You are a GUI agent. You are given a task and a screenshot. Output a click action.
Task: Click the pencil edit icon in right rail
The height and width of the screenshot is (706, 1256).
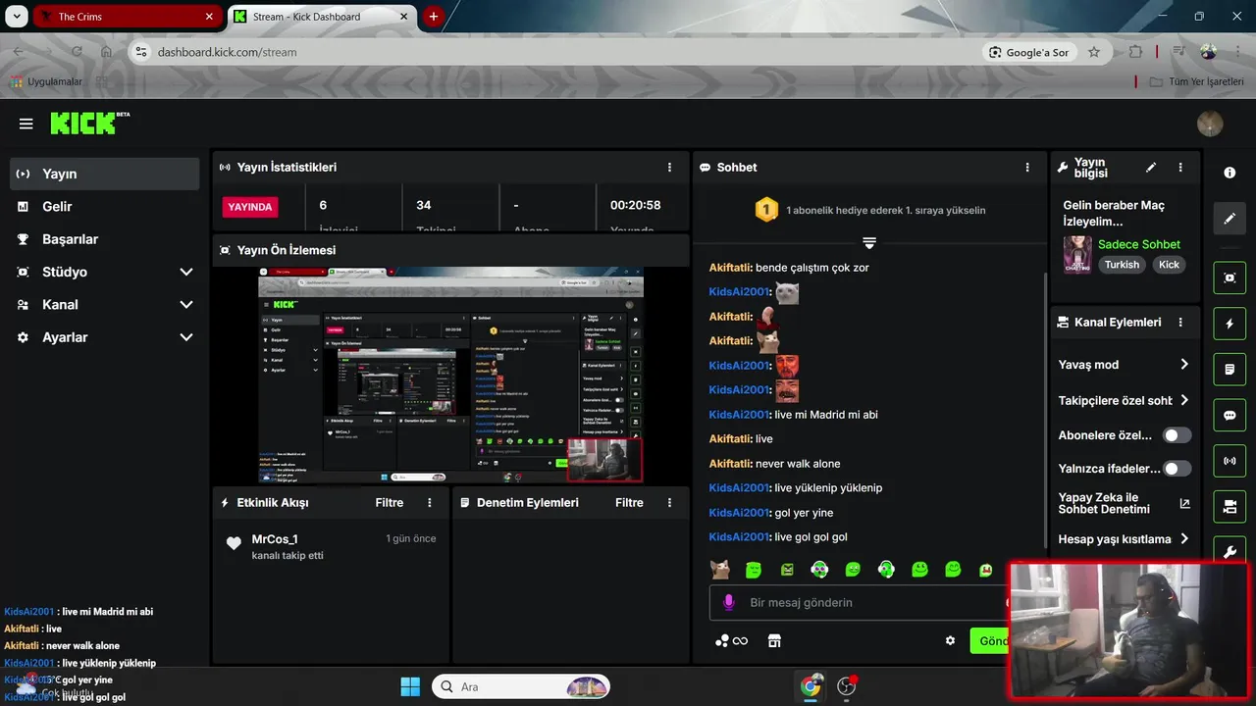tap(1230, 218)
